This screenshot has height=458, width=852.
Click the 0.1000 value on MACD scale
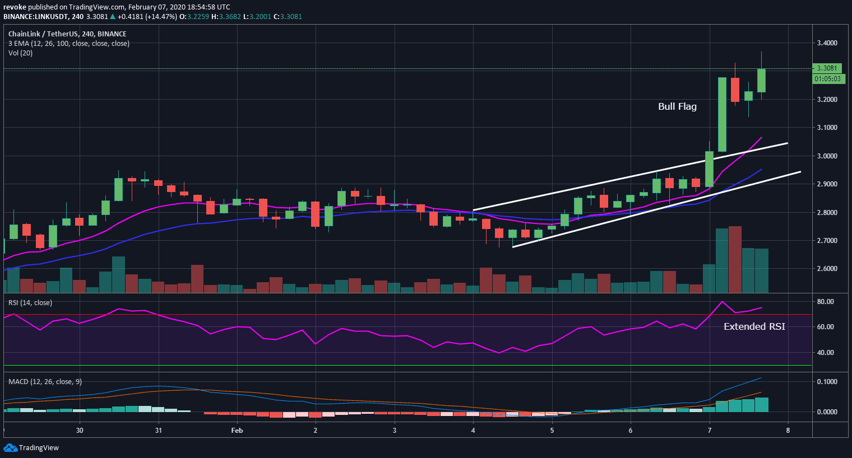(x=827, y=381)
